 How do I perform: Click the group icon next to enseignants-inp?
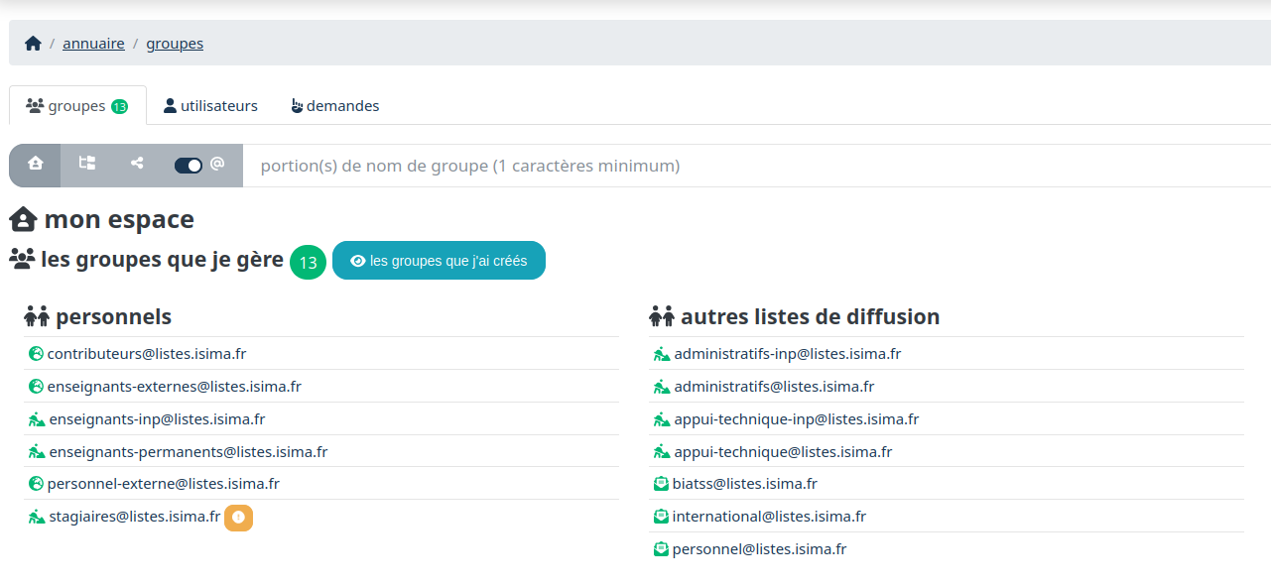click(35, 418)
